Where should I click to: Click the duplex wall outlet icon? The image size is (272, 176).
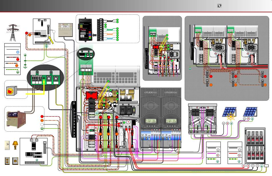tap(7, 161)
